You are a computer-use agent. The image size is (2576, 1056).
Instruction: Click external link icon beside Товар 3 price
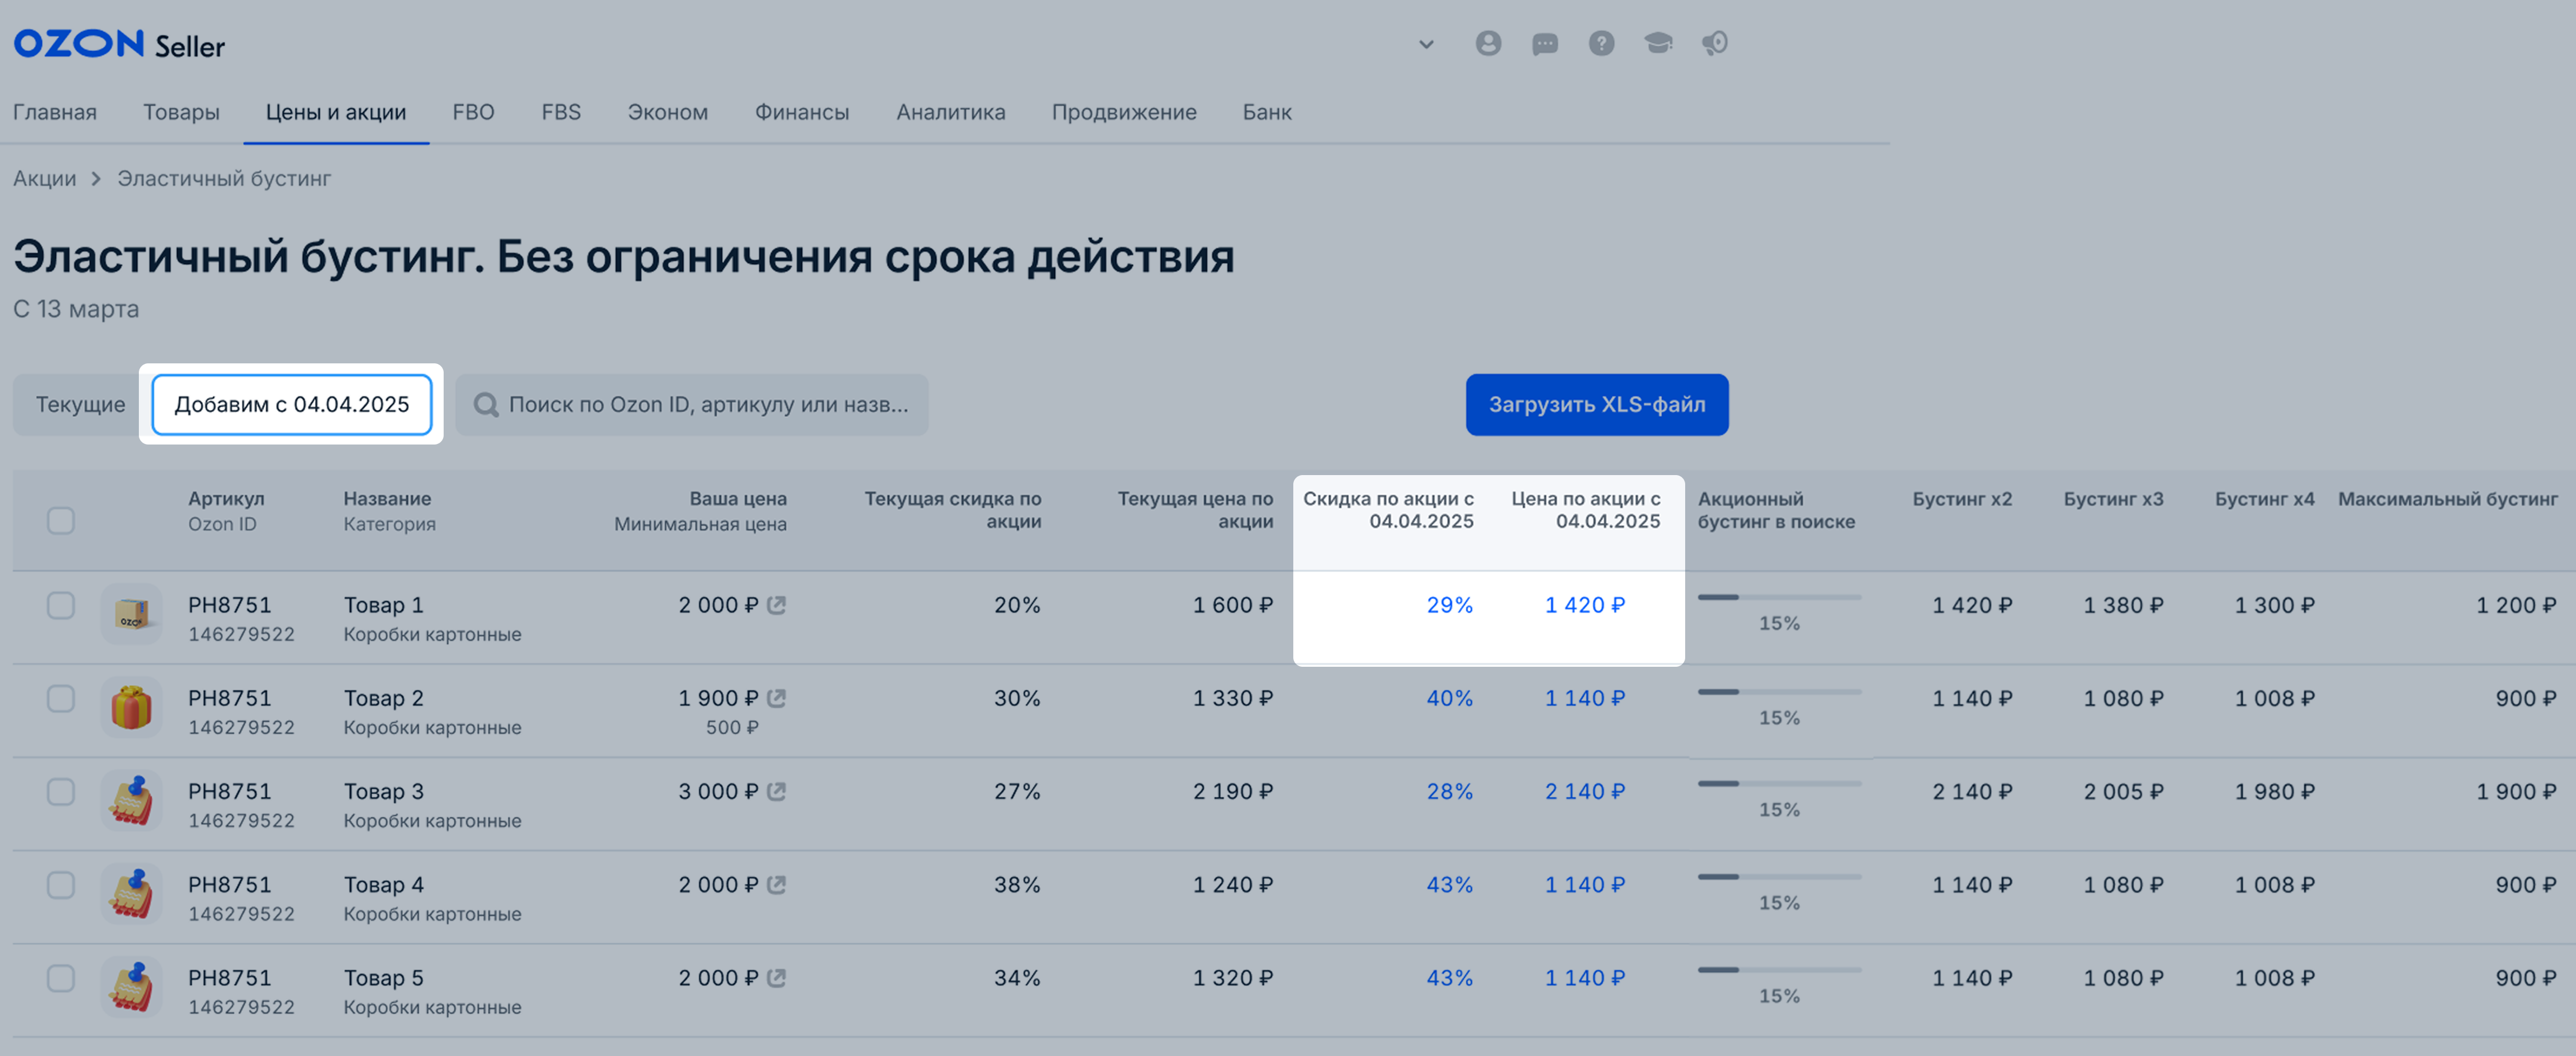[x=776, y=791]
